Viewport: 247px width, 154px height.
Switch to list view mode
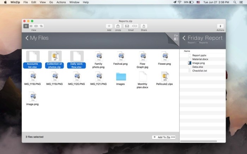31,26
